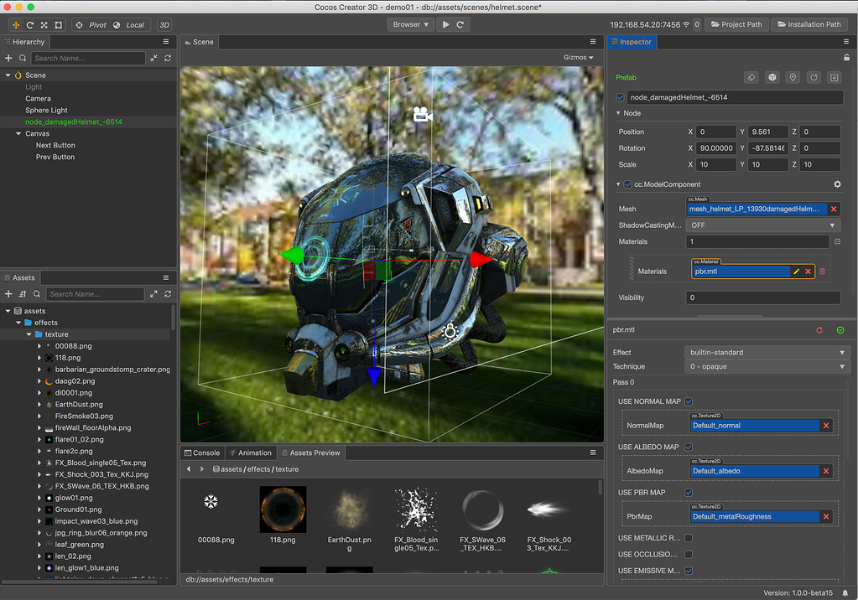The height and width of the screenshot is (600, 858).
Task: Select the Move transform tool
Action: (15, 24)
